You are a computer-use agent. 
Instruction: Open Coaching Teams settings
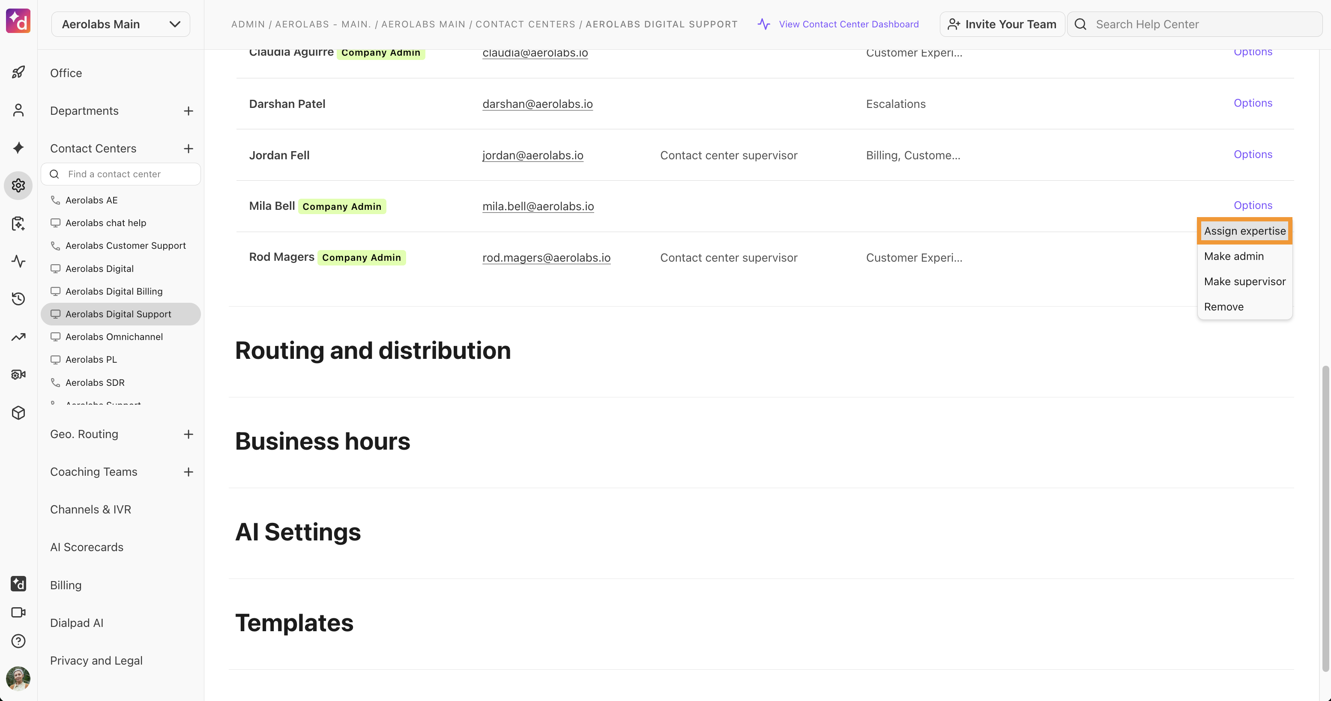pyautogui.click(x=93, y=471)
